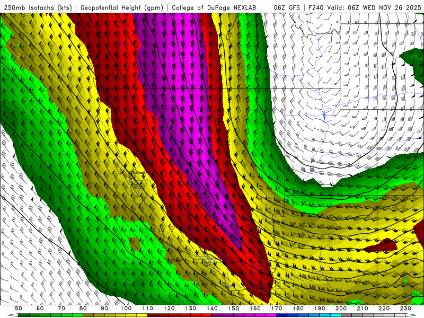
Task: Click the dark blue swatch starting at 170
Action: [x=282, y=315]
